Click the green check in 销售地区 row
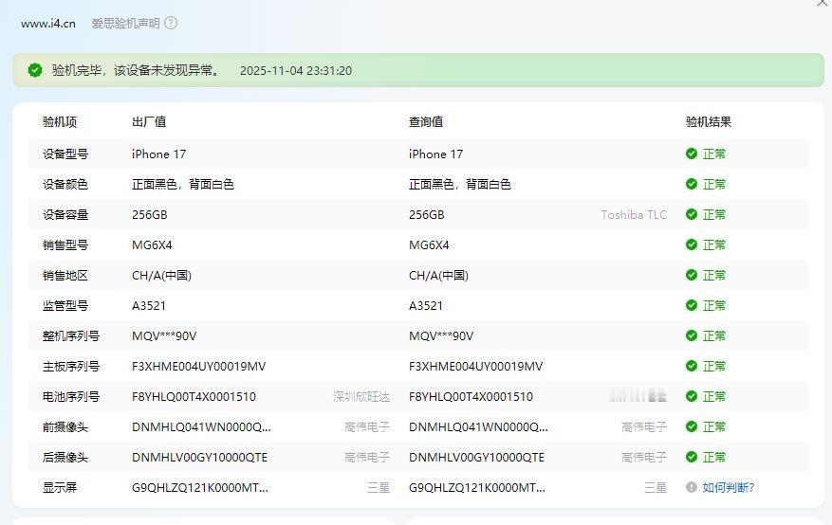This screenshot has height=525, width=832. click(691, 275)
